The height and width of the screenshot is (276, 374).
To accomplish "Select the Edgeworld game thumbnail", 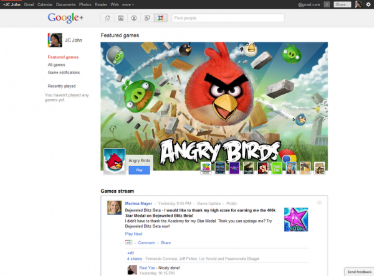I will (x=220, y=168).
